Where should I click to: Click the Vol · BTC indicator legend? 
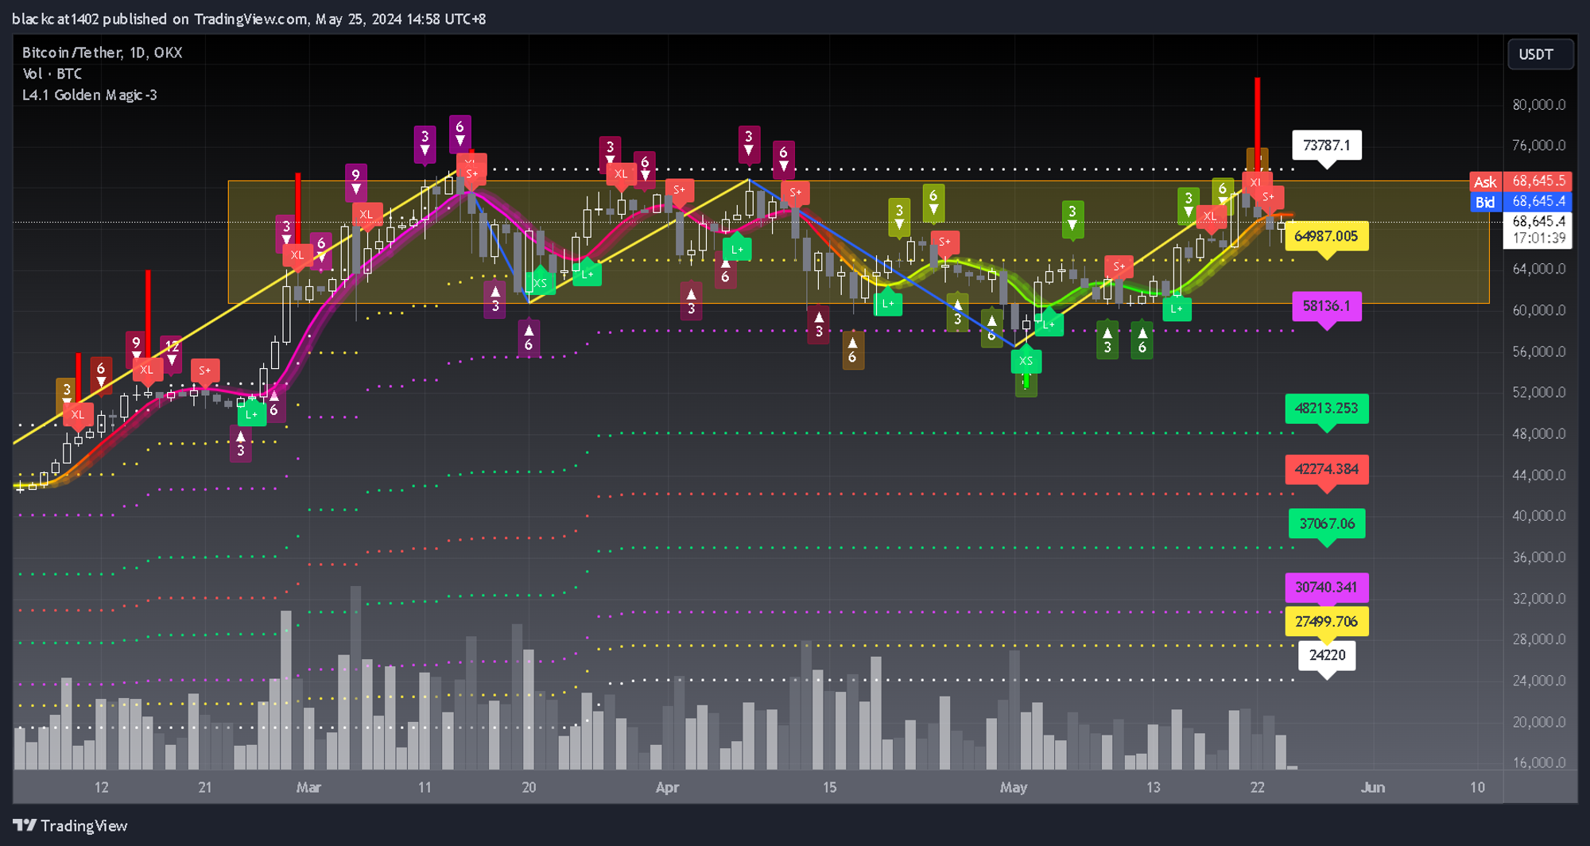click(x=52, y=74)
